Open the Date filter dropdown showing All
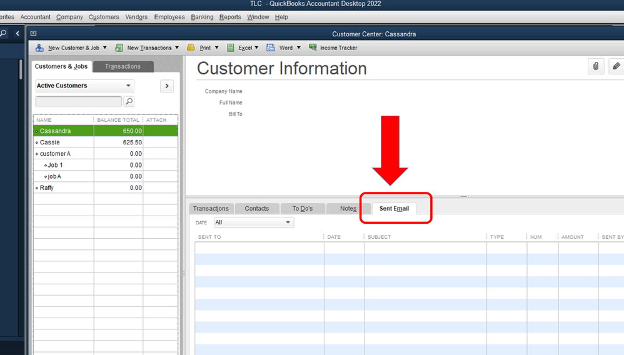 pos(253,222)
